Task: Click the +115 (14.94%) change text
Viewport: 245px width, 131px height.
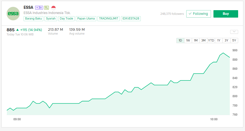Action: pos(31,30)
